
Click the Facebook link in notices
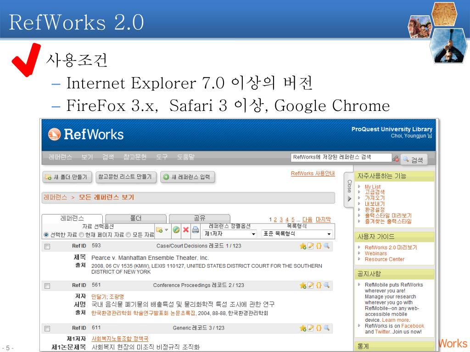(x=413, y=326)
